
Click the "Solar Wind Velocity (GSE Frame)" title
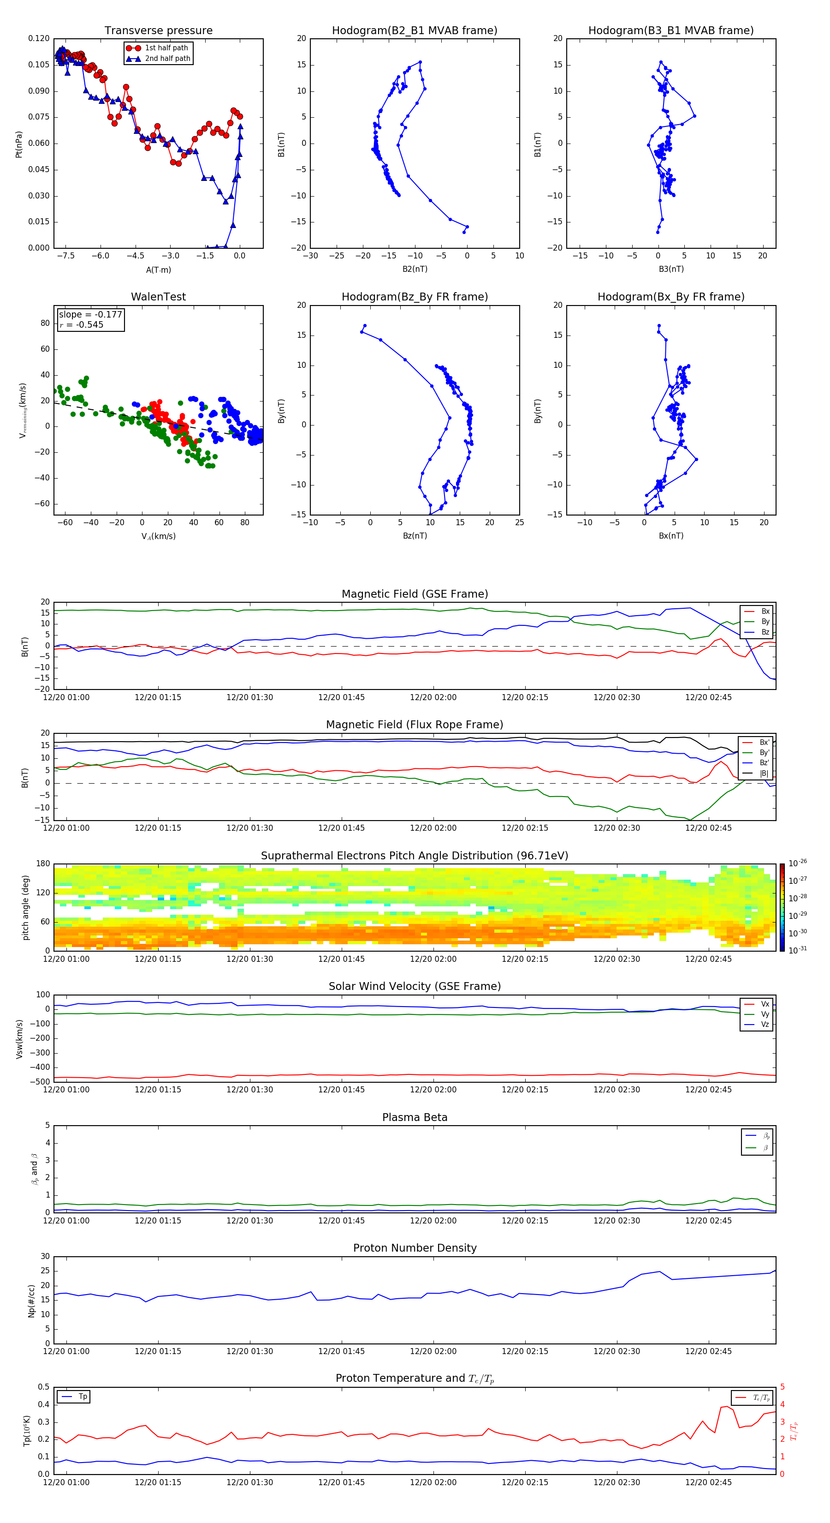pos(415,986)
